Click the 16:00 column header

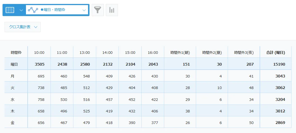(x=153, y=52)
